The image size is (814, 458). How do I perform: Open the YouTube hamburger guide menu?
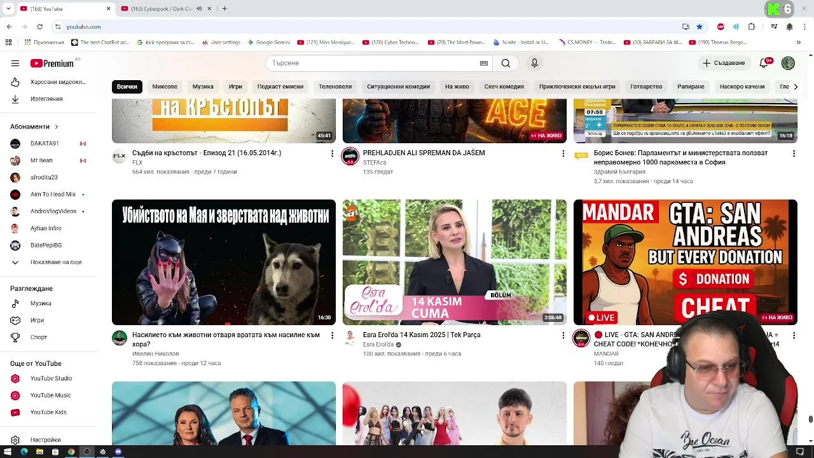coord(15,63)
